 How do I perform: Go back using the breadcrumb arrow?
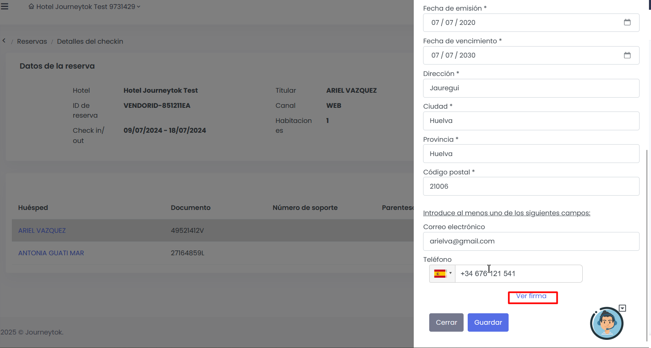pos(4,41)
